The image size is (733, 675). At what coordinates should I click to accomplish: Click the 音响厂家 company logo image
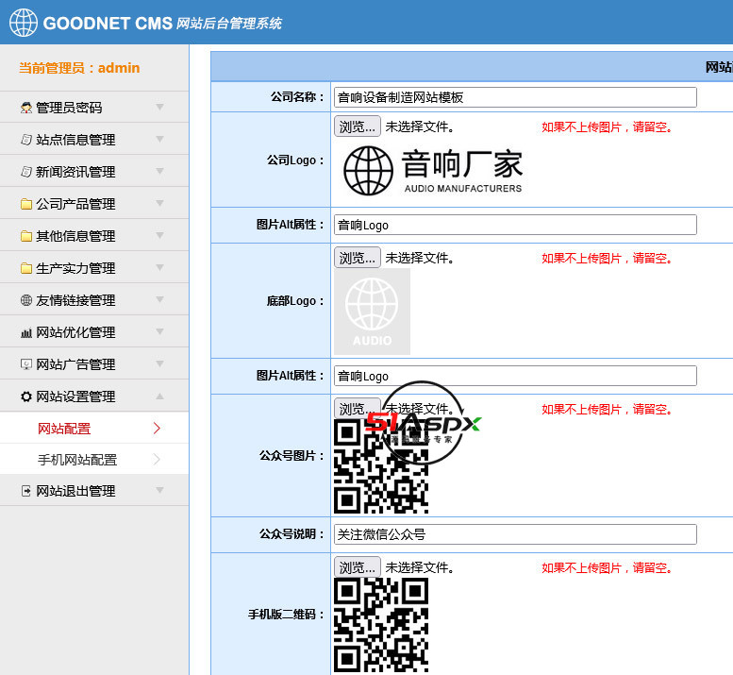click(433, 171)
